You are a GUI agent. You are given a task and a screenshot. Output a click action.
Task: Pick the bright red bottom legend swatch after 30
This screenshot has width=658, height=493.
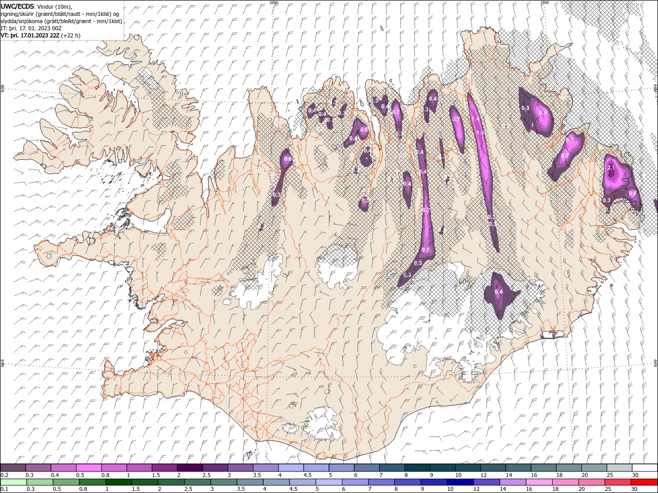(644, 482)
